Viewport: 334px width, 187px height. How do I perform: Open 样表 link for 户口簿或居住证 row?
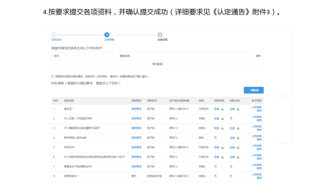click(216, 128)
